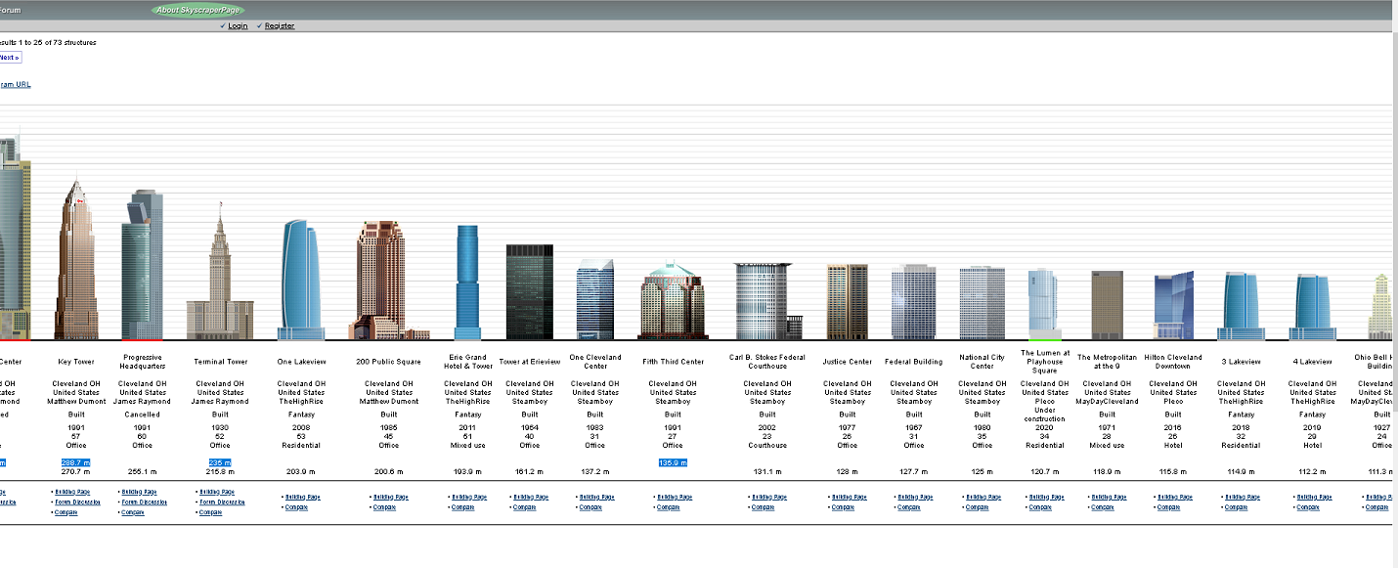Screen dimensions: 1398x568
Task: Click the 131.1 m height under Stokes Courthouse
Action: (767, 471)
